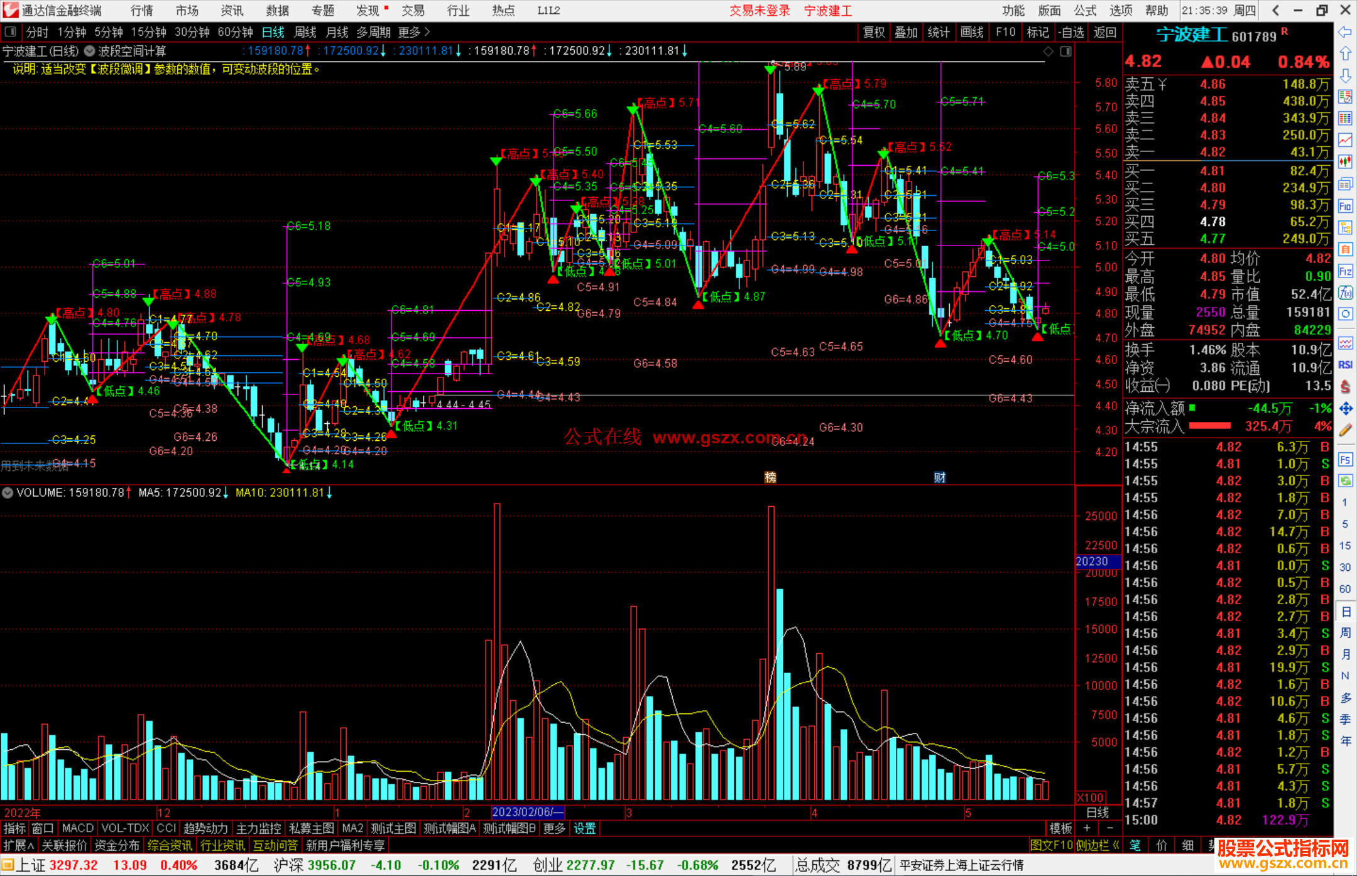This screenshot has height=876, width=1357.
Task: Toggle the side panel icon above chart
Action: tap(1066, 51)
